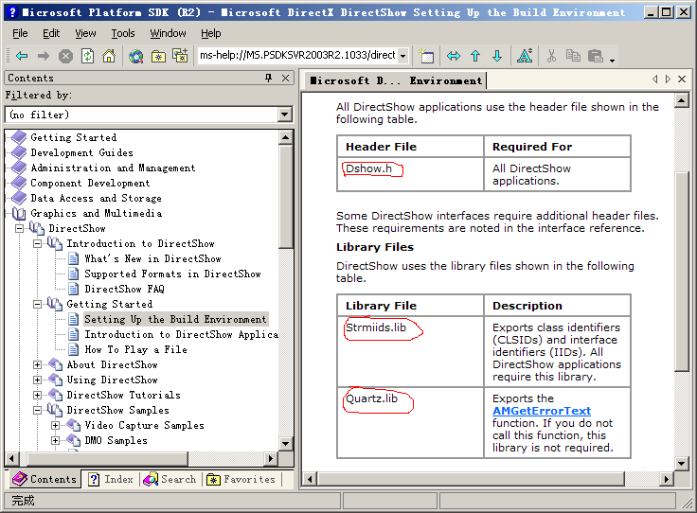The width and height of the screenshot is (697, 513).
Task: Follow the AMGetErrorText link
Action: pos(542,411)
